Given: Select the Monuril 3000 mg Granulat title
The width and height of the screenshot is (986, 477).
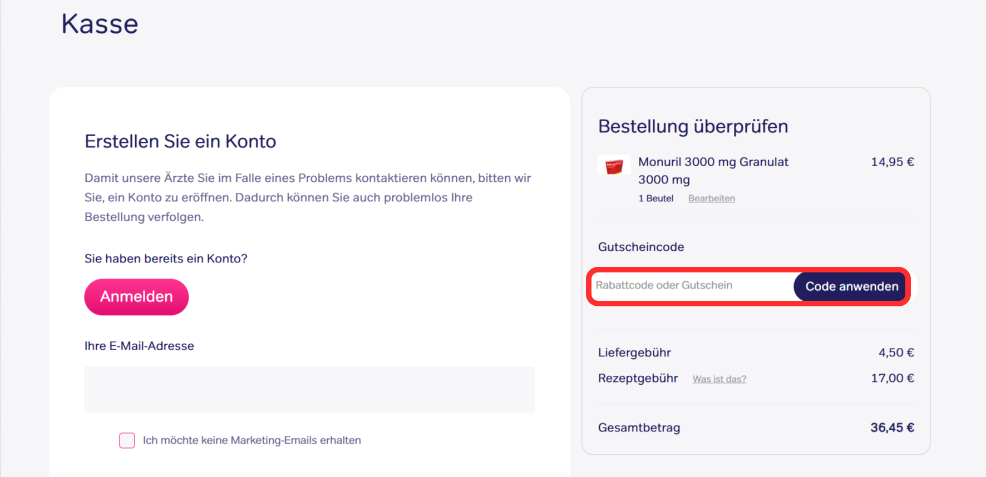Looking at the screenshot, I should [x=713, y=171].
